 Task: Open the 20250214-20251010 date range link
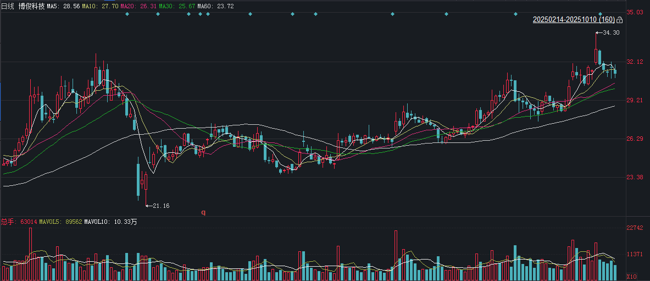(x=574, y=20)
